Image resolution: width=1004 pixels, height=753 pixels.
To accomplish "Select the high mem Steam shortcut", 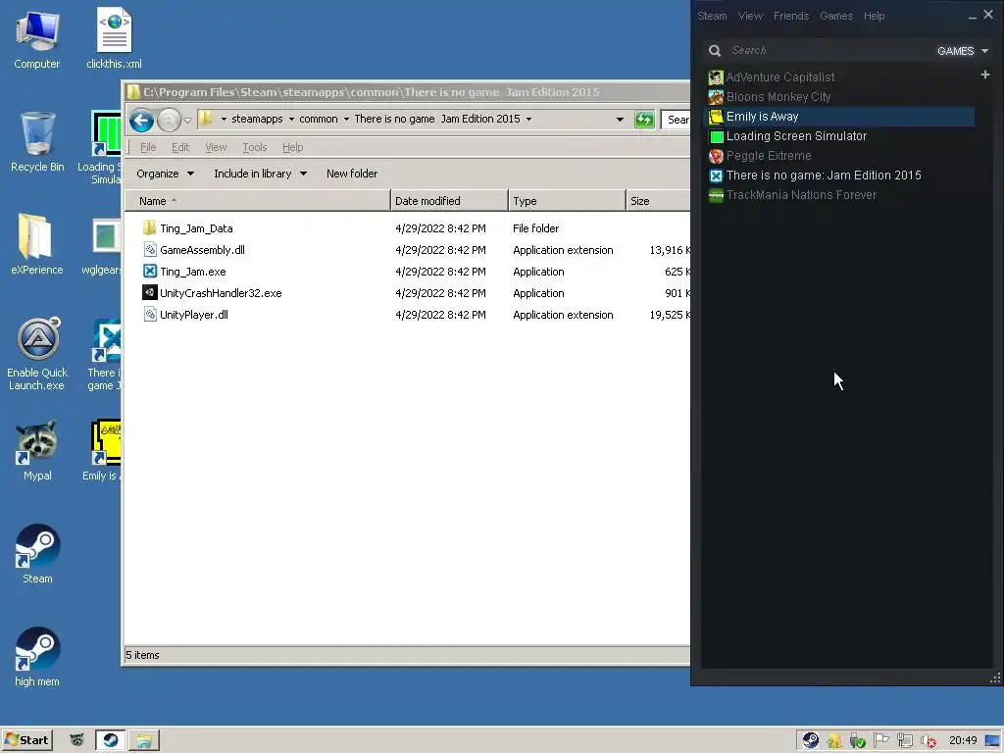I will click(x=37, y=657).
